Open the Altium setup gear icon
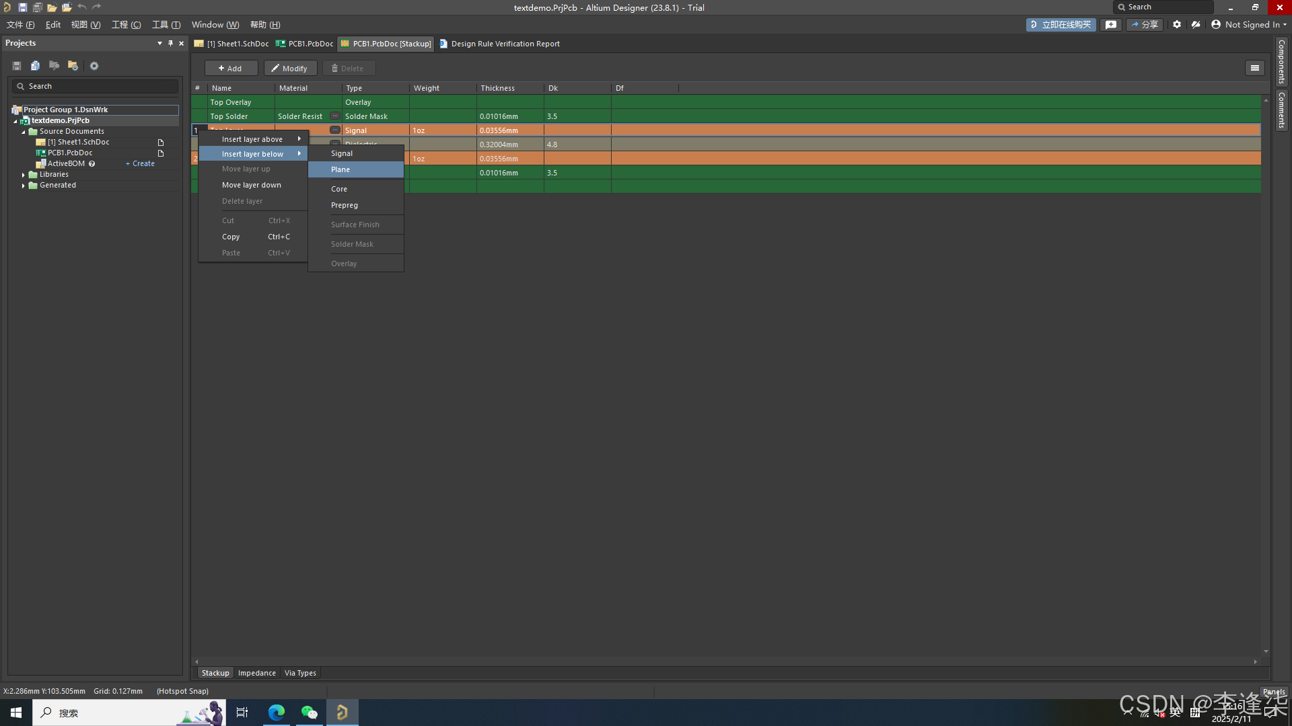 pyautogui.click(x=1176, y=25)
